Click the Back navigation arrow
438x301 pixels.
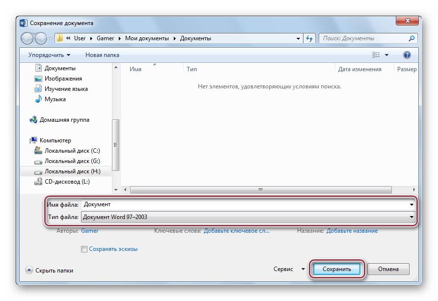point(27,38)
